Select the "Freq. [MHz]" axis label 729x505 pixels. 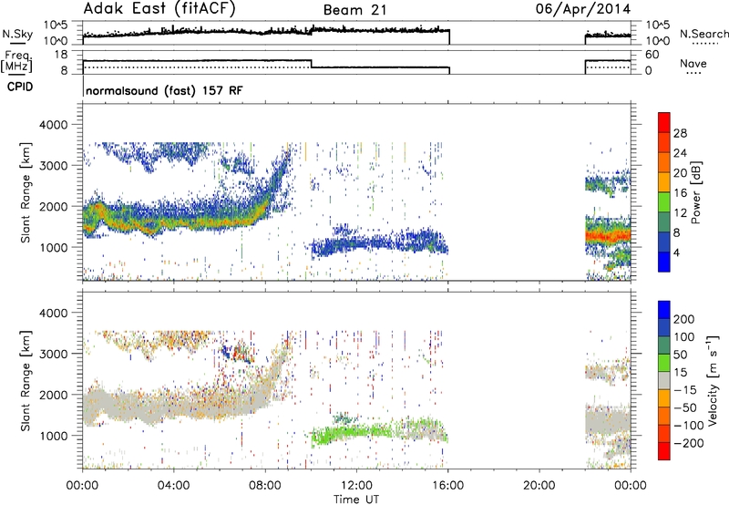pos(16,62)
